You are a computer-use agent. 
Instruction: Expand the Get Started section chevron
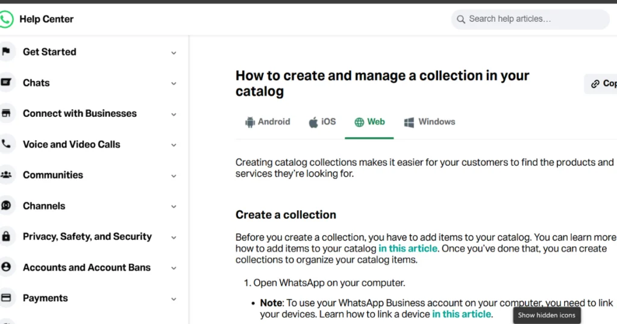(174, 52)
